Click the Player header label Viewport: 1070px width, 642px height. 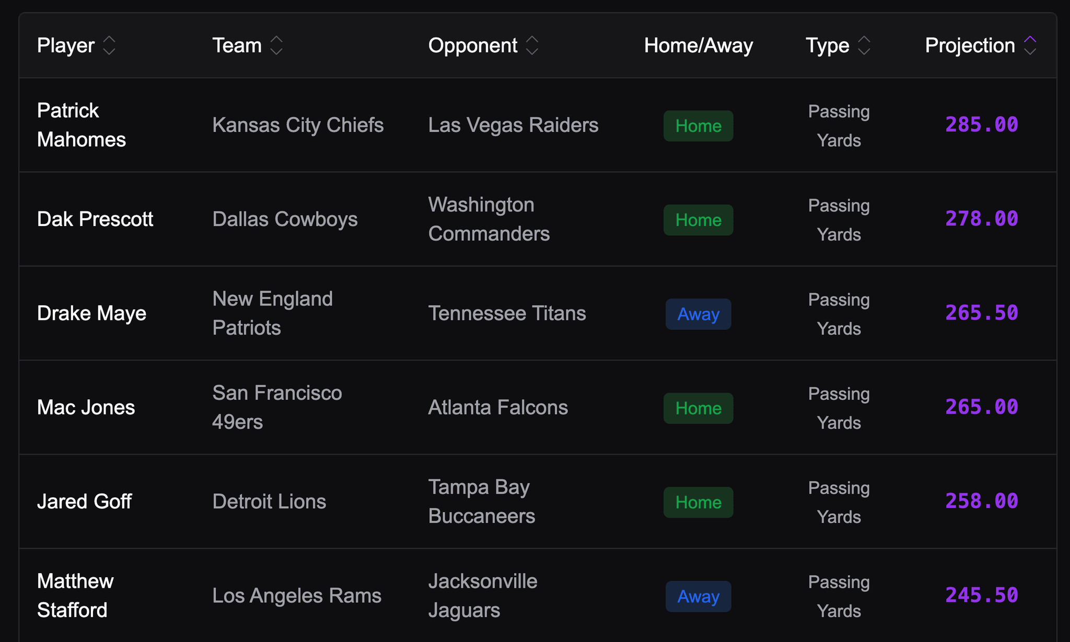[x=66, y=45]
